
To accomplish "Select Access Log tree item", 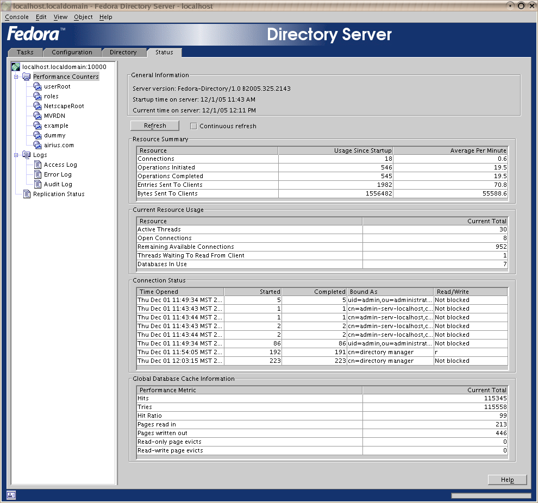I will [60, 165].
